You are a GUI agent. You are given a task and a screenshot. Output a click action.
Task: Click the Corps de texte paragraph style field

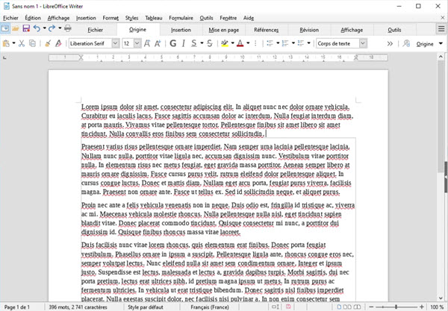coord(337,43)
